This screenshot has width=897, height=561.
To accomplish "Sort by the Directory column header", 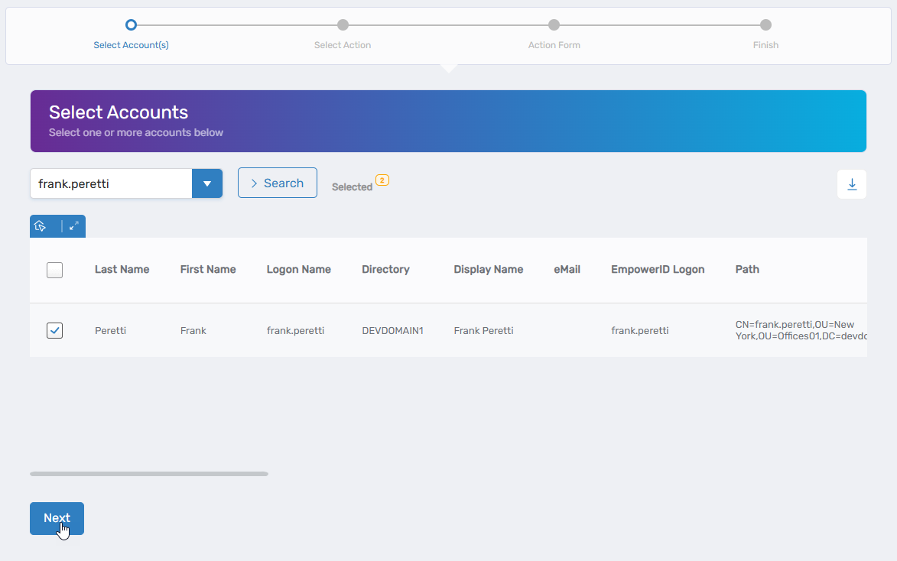I will tap(385, 269).
